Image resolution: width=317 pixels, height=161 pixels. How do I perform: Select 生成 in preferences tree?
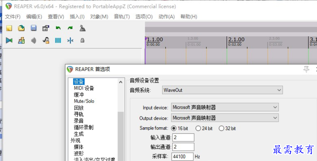click(x=79, y=134)
